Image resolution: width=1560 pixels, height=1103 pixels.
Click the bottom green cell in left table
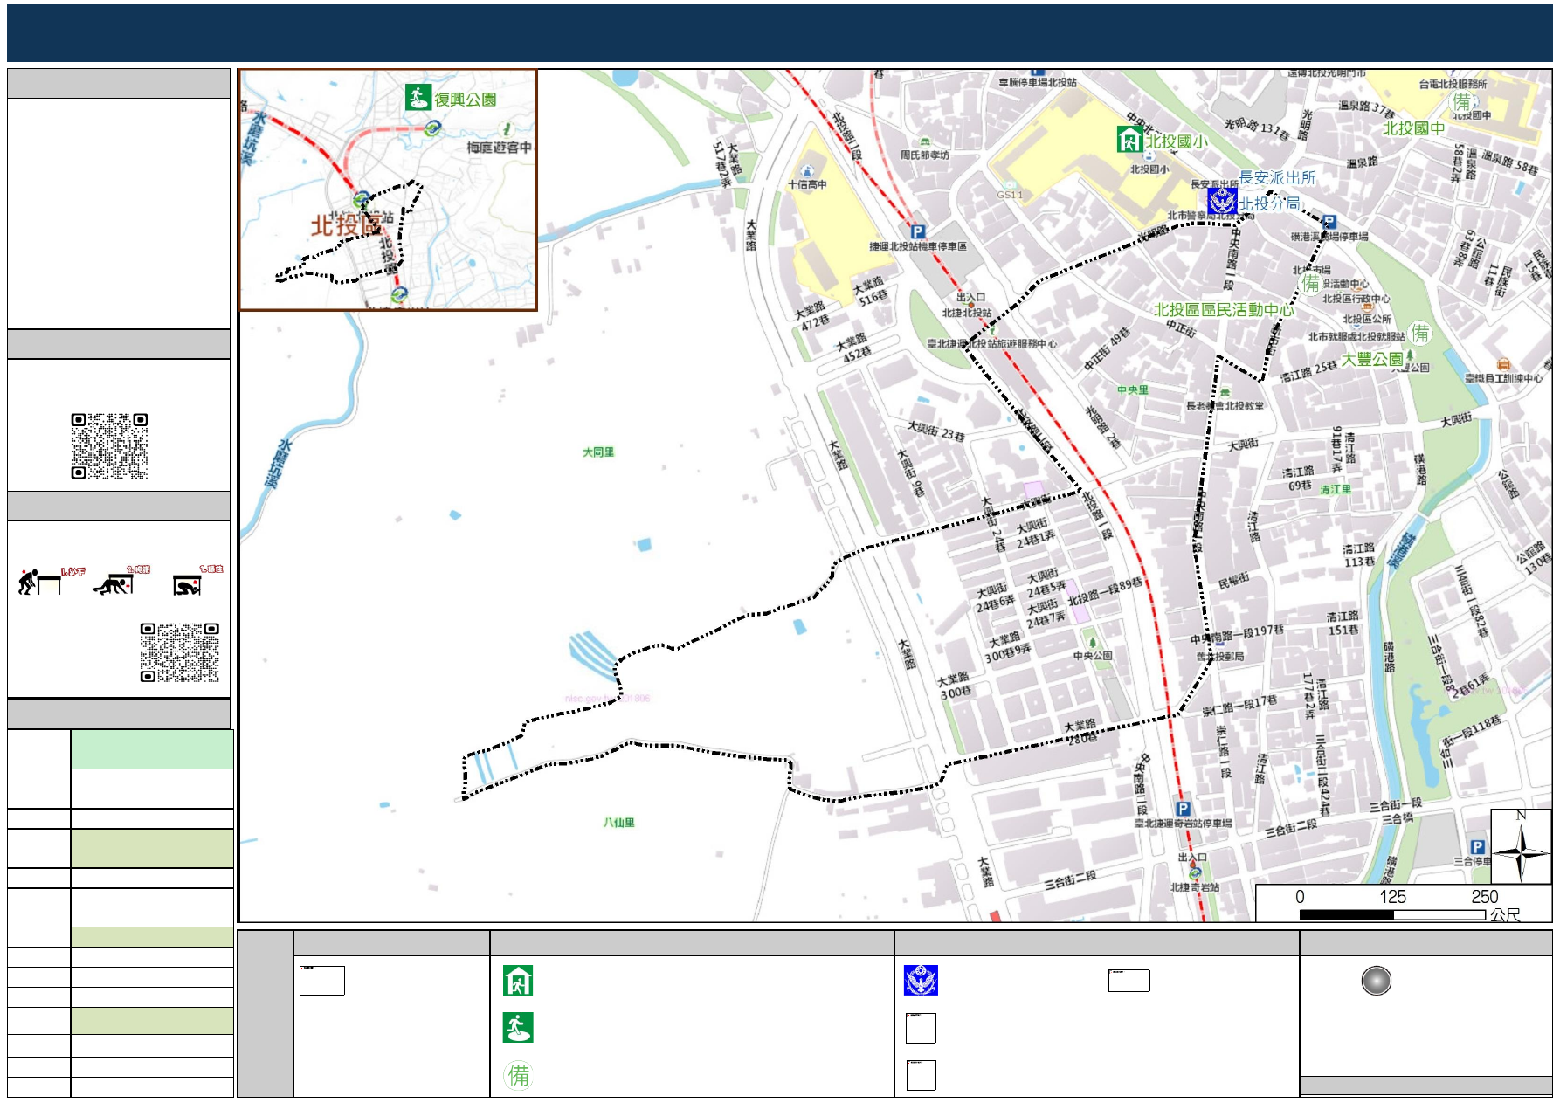point(152,1021)
